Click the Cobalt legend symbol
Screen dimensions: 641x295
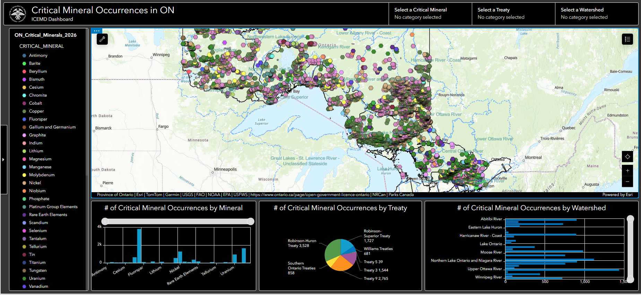[24, 103]
